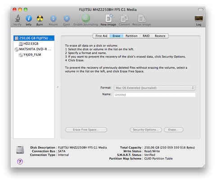
Task: Click the Read/Write status value
Action: point(152,151)
